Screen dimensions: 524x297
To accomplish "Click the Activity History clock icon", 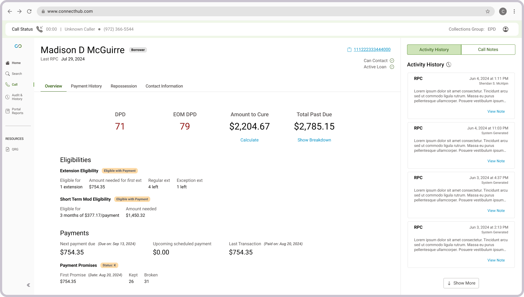I will (x=449, y=64).
